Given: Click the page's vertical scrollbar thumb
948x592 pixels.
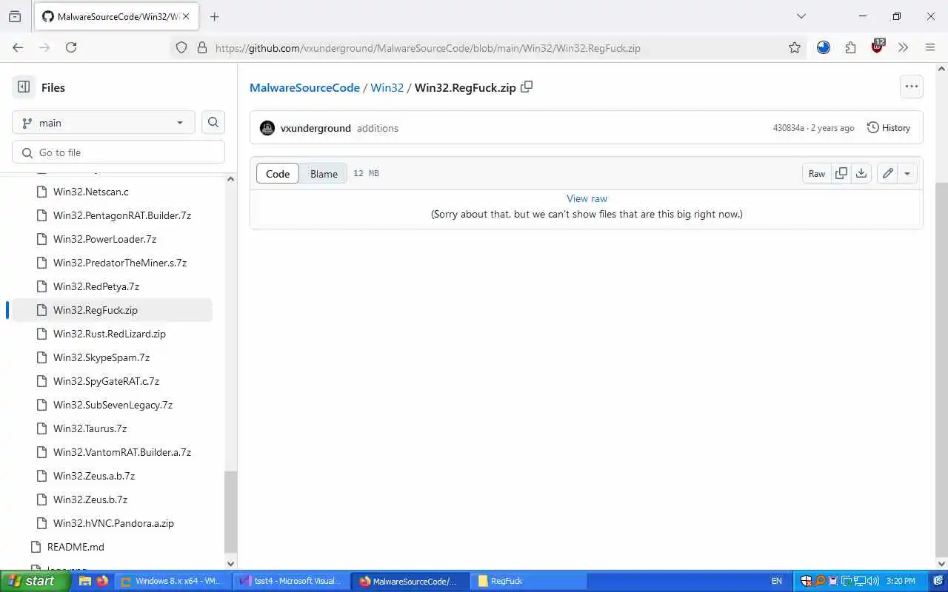Looking at the screenshot, I should [x=942, y=370].
